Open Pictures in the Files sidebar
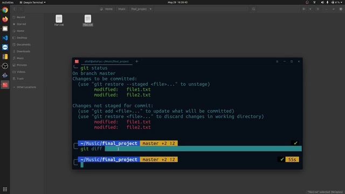Screen dimensions: 345x194 [22, 65]
